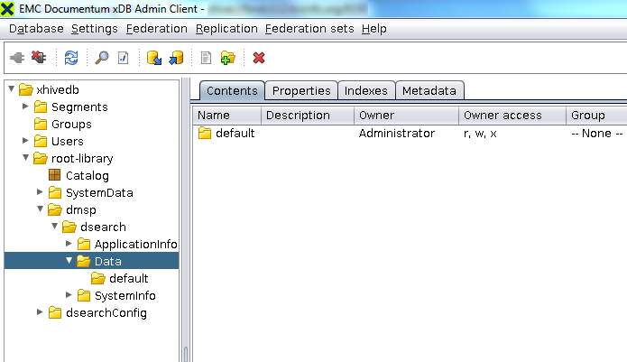Open the Settings menu

coord(95,29)
